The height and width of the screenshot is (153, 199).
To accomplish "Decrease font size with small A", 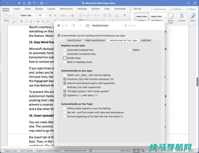I will (x=55, y=15).
